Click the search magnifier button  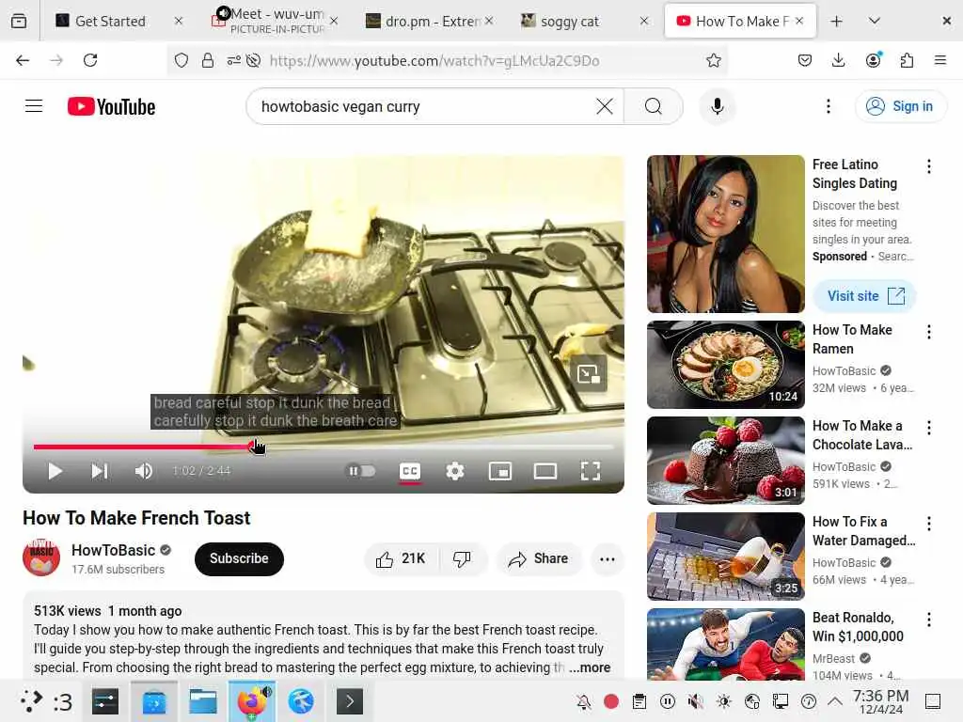(654, 106)
